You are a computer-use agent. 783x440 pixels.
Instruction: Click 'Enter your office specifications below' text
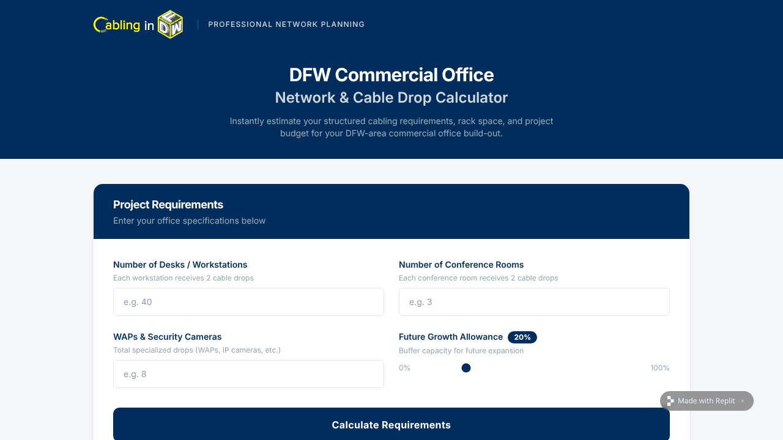(x=189, y=221)
